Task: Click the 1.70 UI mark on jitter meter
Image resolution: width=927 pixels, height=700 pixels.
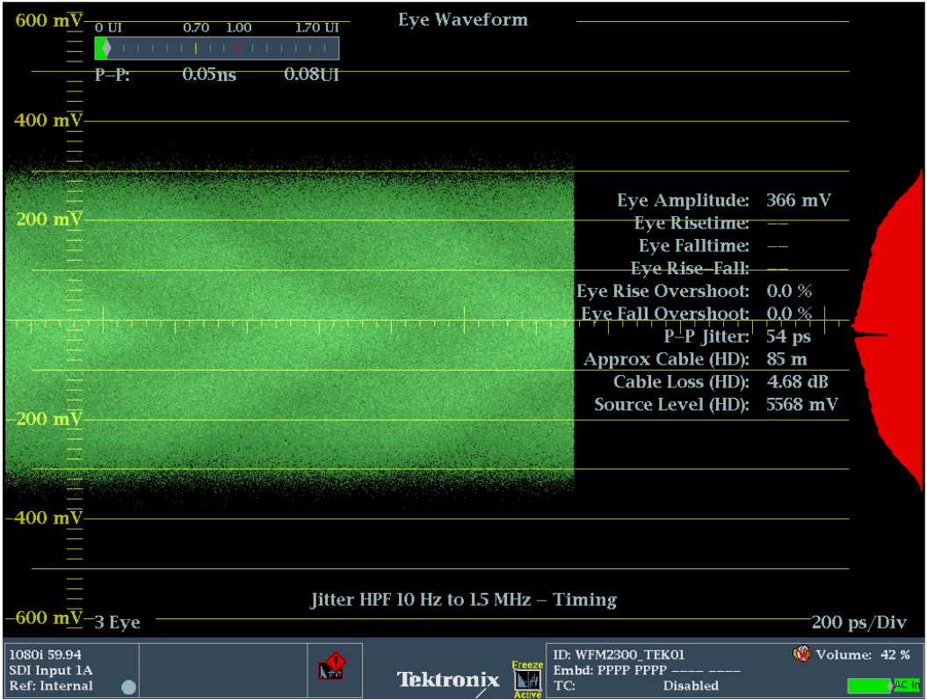Action: tap(317, 28)
